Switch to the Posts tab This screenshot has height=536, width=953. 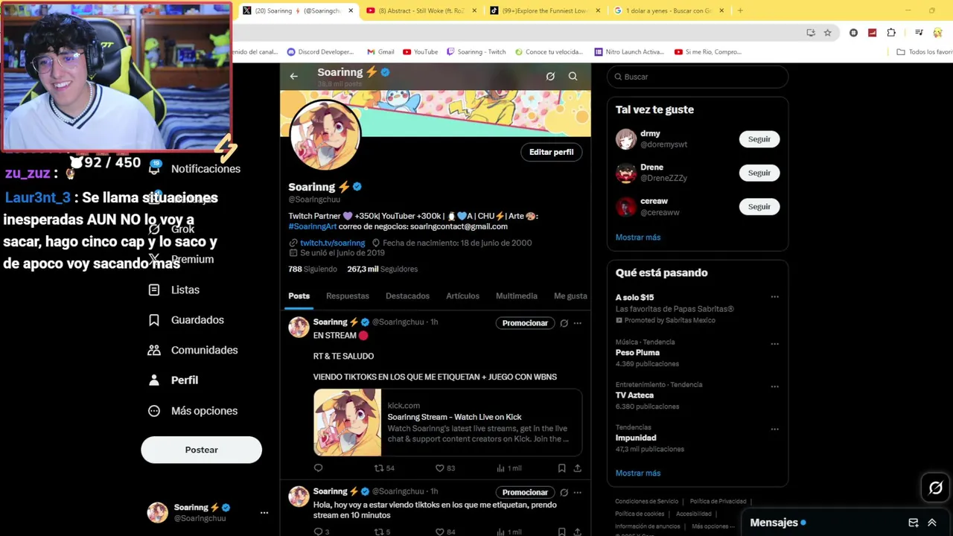[299, 296]
